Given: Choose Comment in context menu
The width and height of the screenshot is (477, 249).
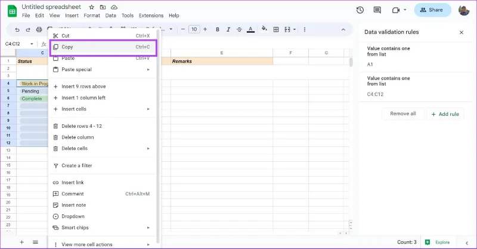Looking at the screenshot, I should (x=102, y=194).
